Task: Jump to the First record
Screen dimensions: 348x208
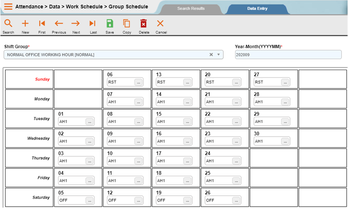Action: tap(42, 24)
